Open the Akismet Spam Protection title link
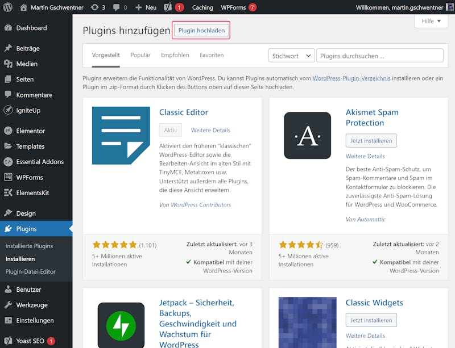 click(372, 118)
